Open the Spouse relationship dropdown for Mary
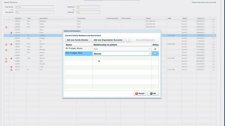The height and width of the screenshot is (126, 225). coord(150,54)
